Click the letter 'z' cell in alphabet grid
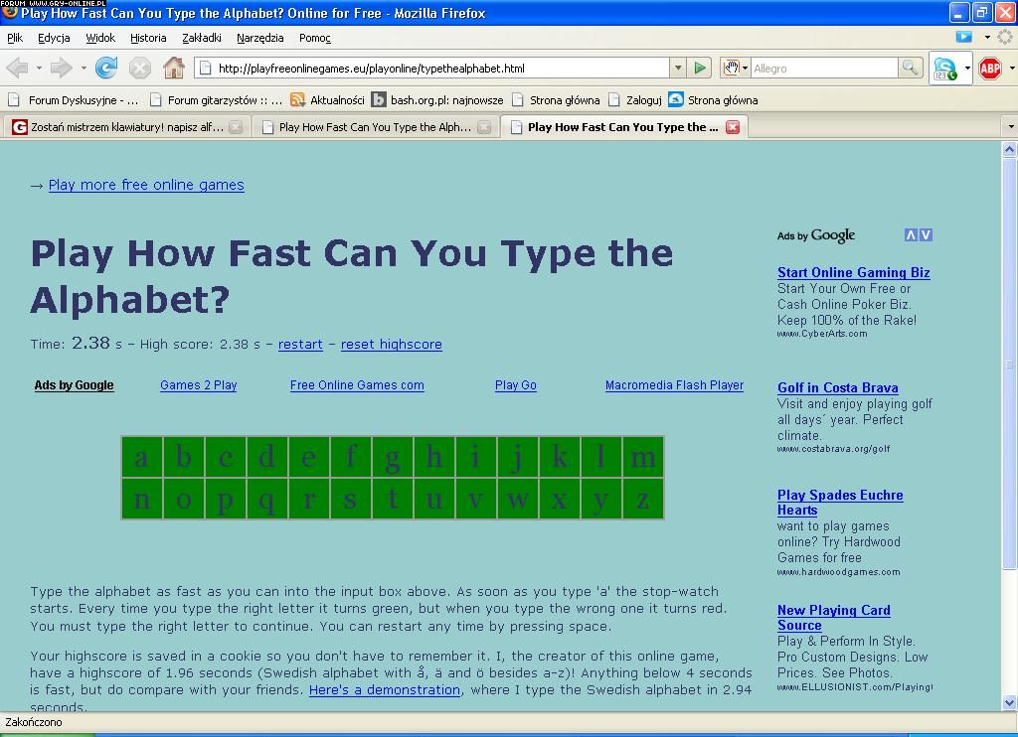Screen dimensions: 1018x737 click(643, 499)
